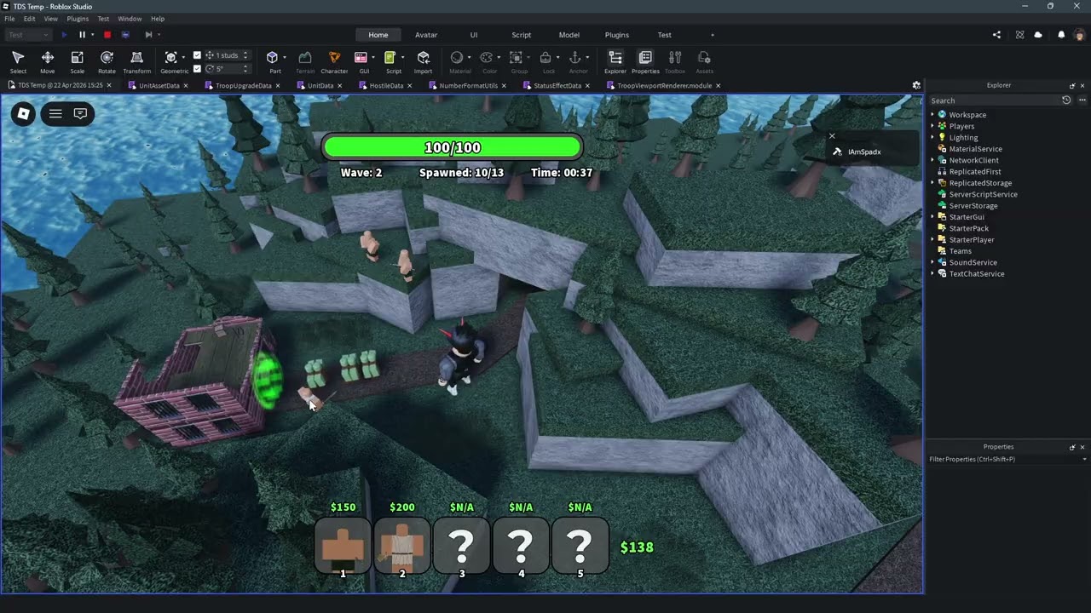Screen dimensions: 1091x613
Task: Open the Part type dropdown arrow
Action: pyautogui.click(x=284, y=58)
